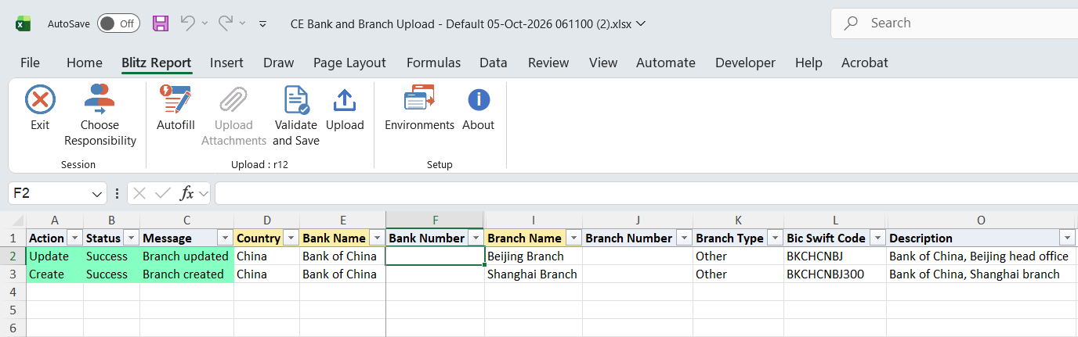This screenshot has height=337, width=1078.
Task: Click the Upload Attachments paperclip icon
Action: coord(233,100)
